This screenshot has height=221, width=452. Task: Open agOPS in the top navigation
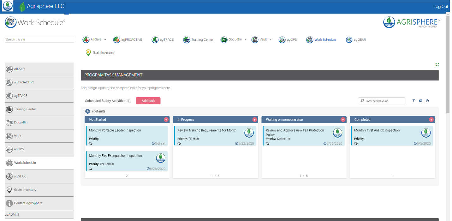coord(288,40)
